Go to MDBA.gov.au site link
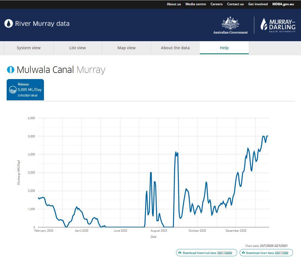 (283, 4)
